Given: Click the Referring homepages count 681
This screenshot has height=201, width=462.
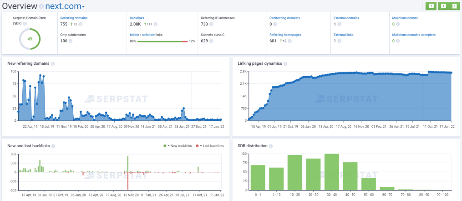Looking at the screenshot, I should [x=273, y=41].
